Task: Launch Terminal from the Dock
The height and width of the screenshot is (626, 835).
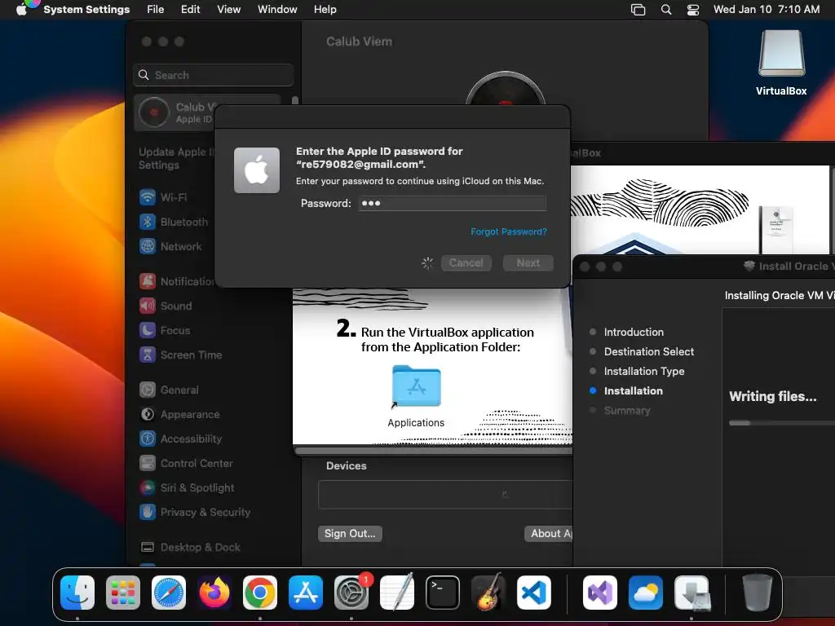Action: pos(443,593)
